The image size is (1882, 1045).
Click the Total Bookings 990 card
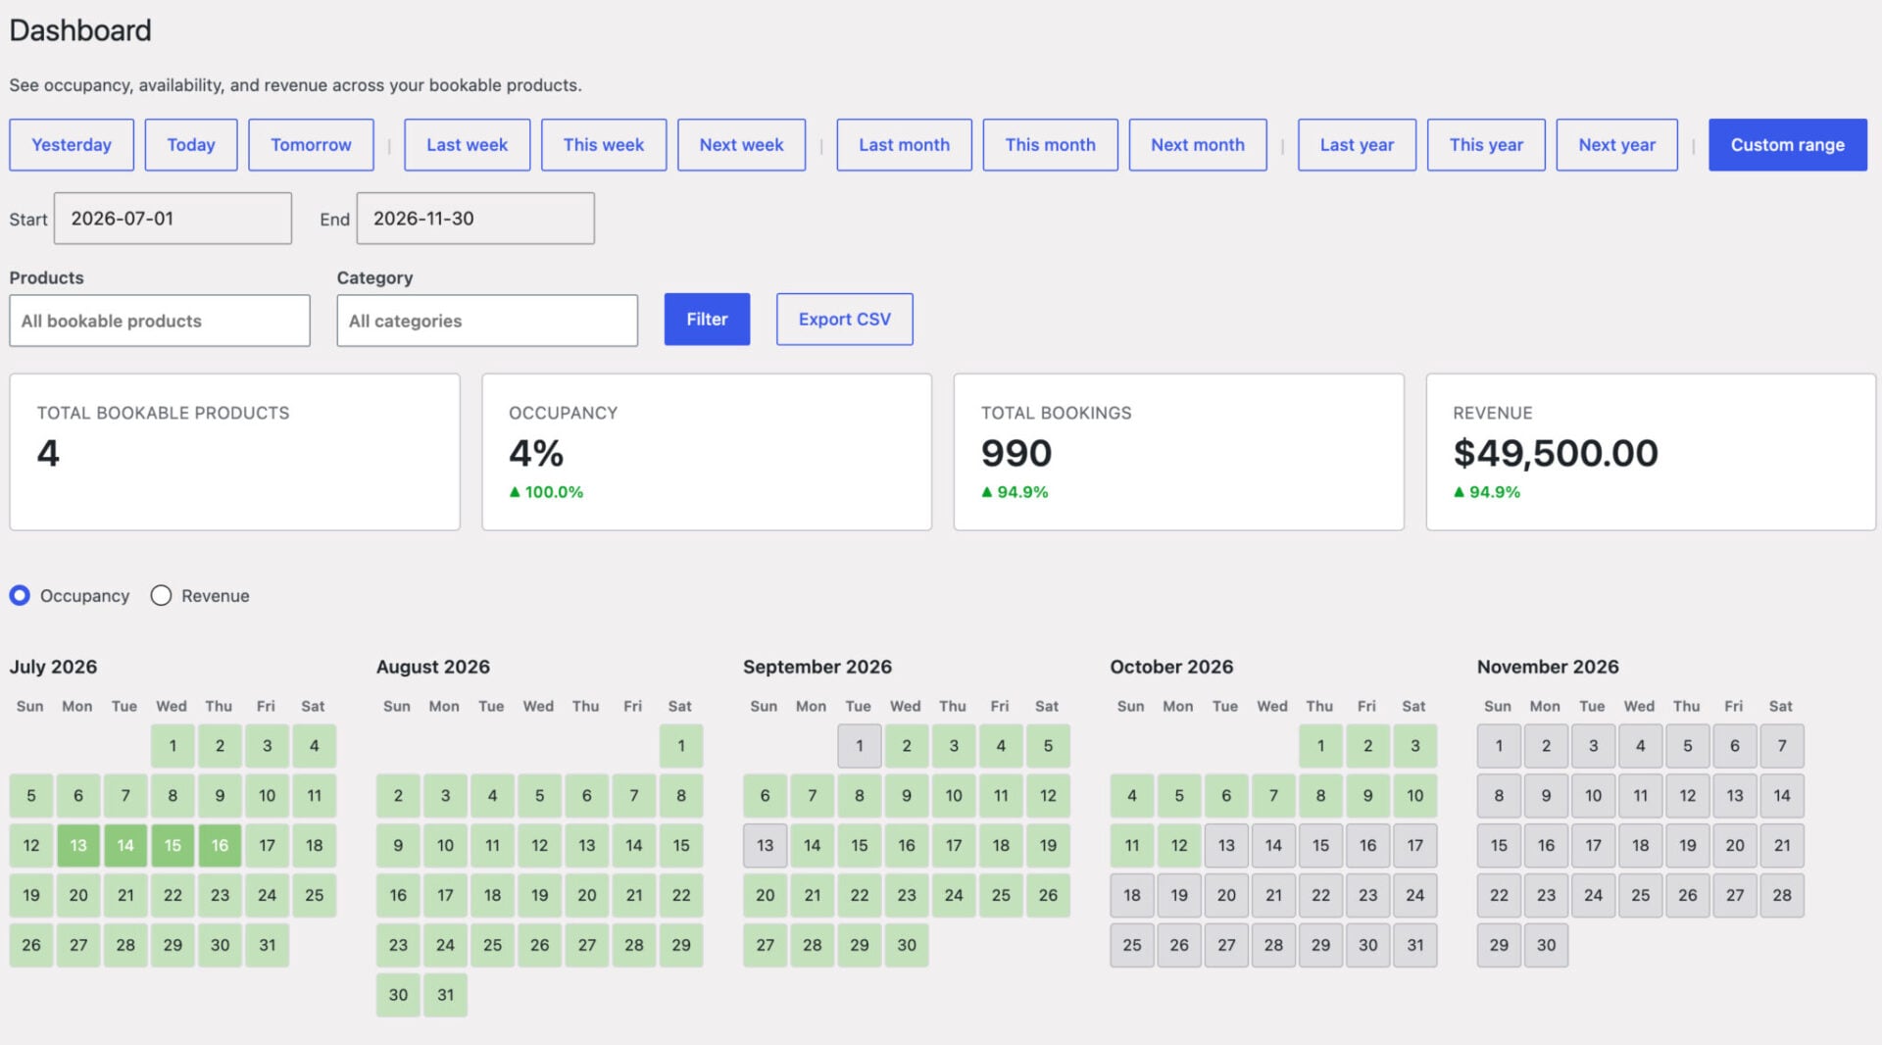[1178, 452]
